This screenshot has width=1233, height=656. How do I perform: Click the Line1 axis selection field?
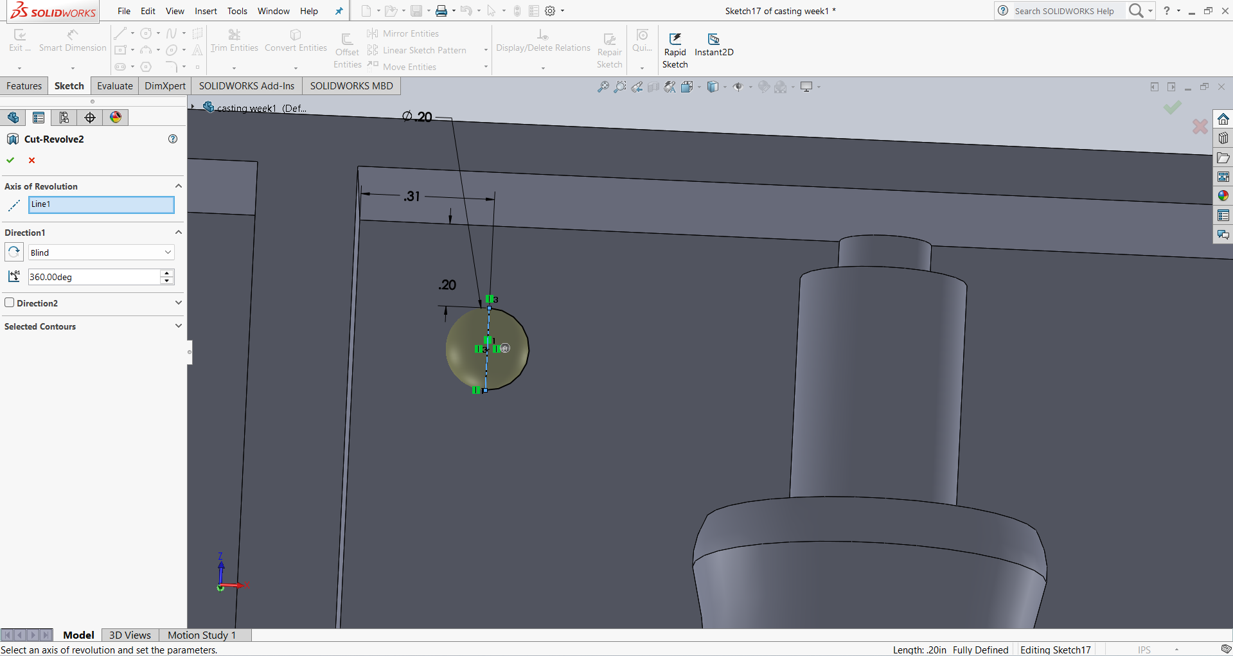(x=102, y=204)
